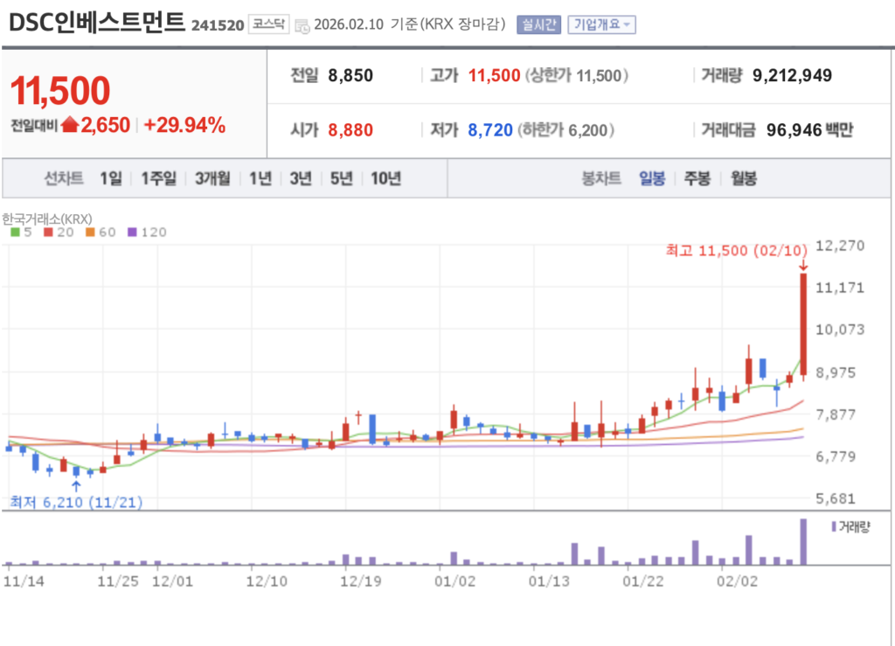Click the red 20-day moving average swatch
The image size is (895, 646).
tap(49, 233)
